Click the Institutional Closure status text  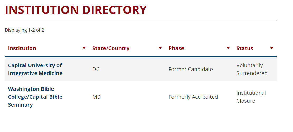[x=251, y=97]
